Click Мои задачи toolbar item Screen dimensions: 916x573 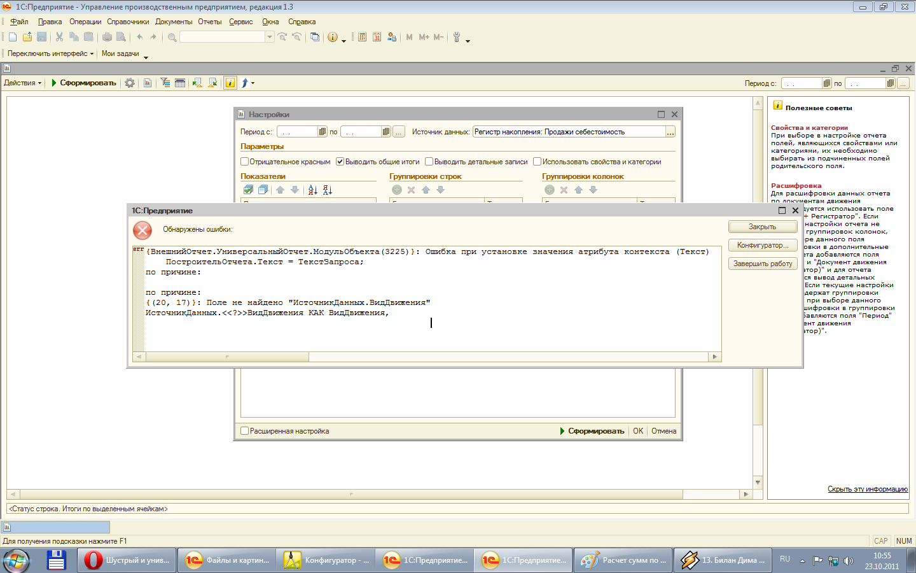coord(120,53)
